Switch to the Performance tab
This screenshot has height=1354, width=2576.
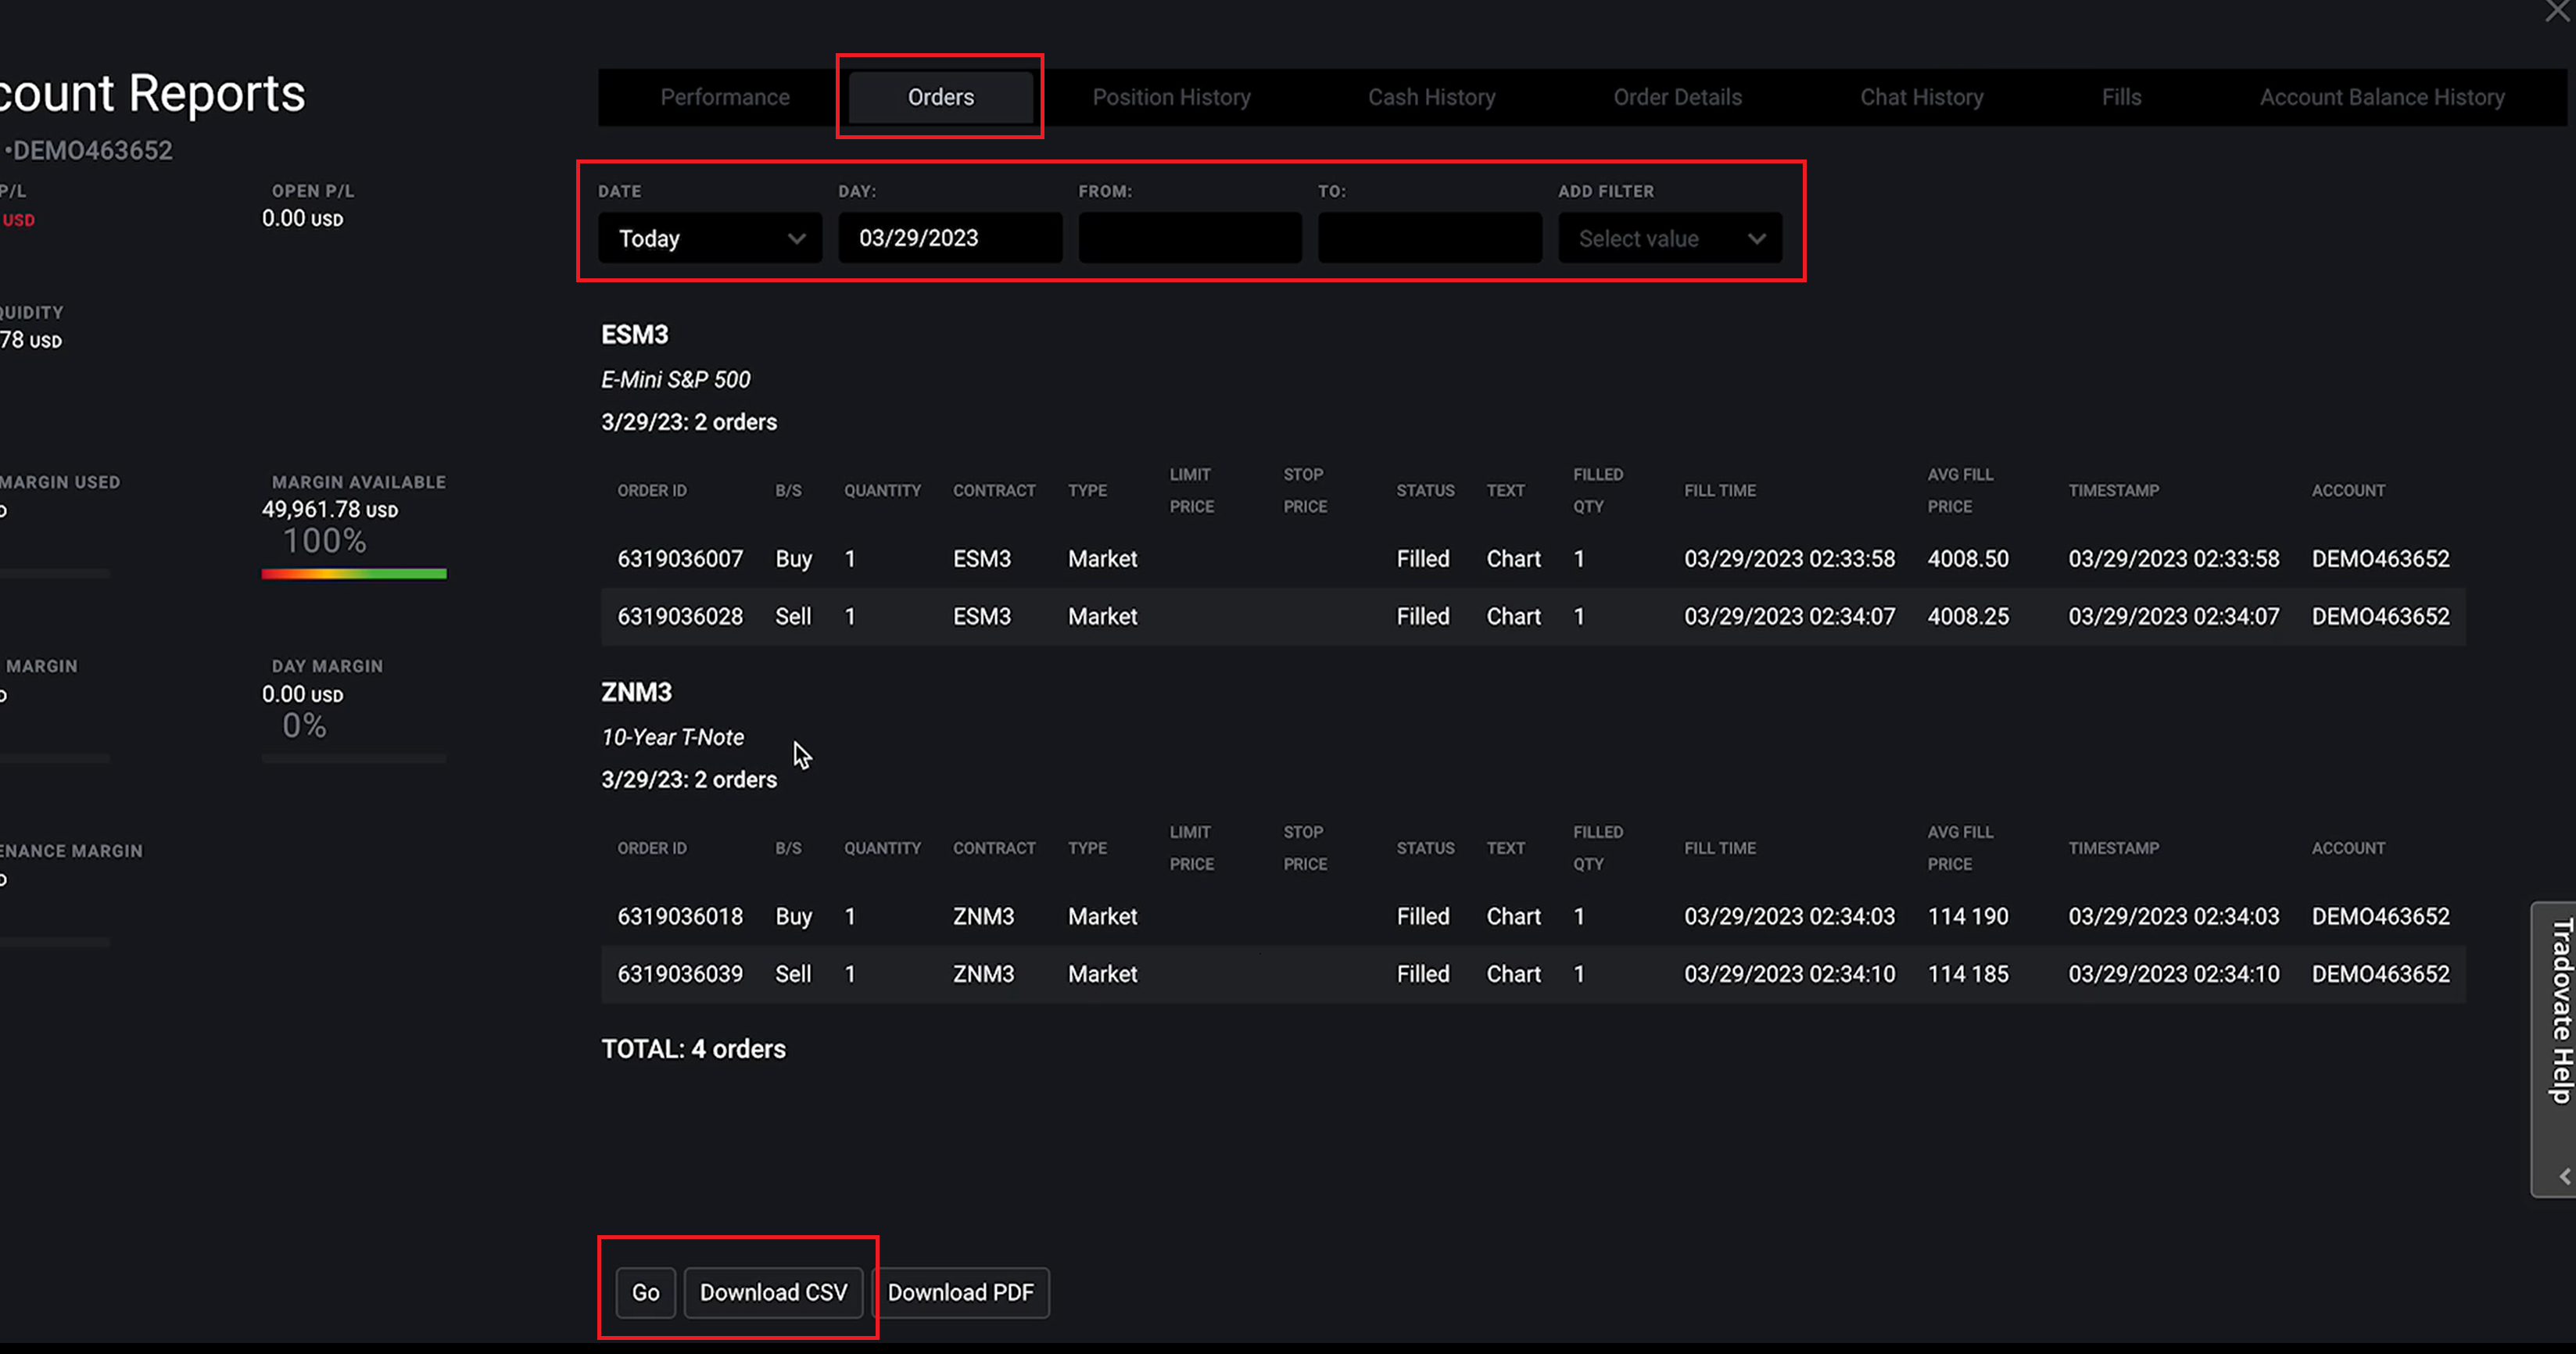(724, 97)
